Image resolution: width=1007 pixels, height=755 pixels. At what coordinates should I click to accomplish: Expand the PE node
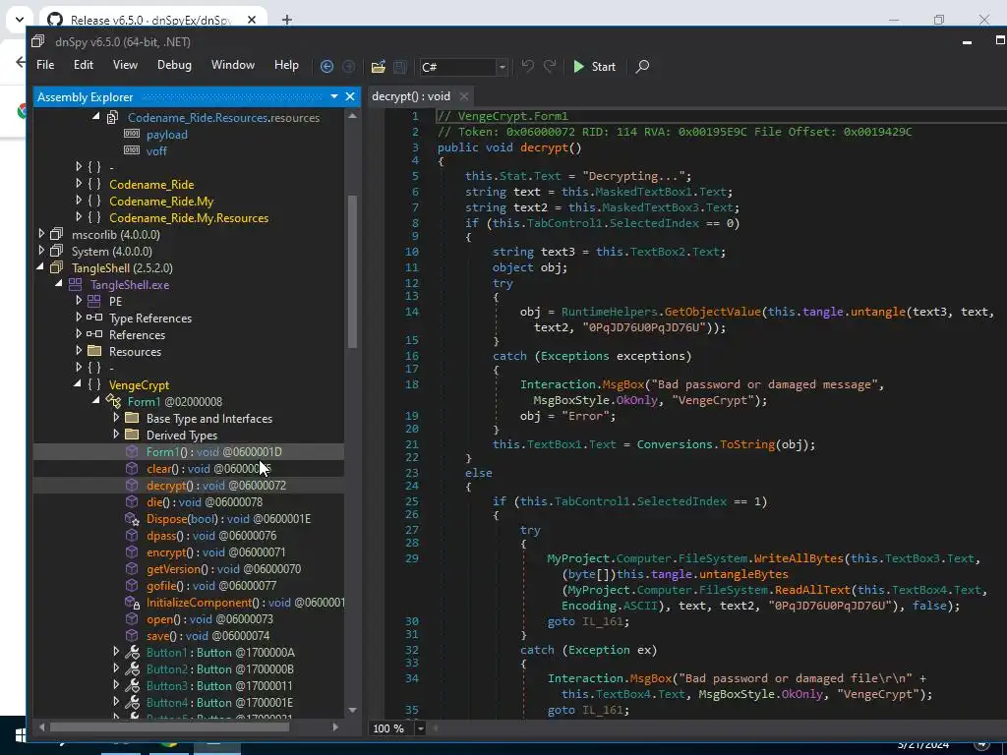(x=79, y=301)
